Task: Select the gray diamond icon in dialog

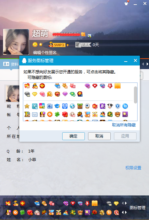Action: point(27,94)
